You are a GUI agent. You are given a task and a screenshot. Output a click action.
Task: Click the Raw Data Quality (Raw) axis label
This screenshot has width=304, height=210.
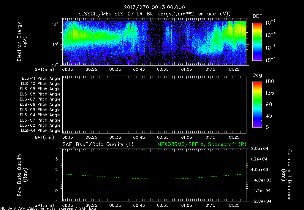pos(22,175)
